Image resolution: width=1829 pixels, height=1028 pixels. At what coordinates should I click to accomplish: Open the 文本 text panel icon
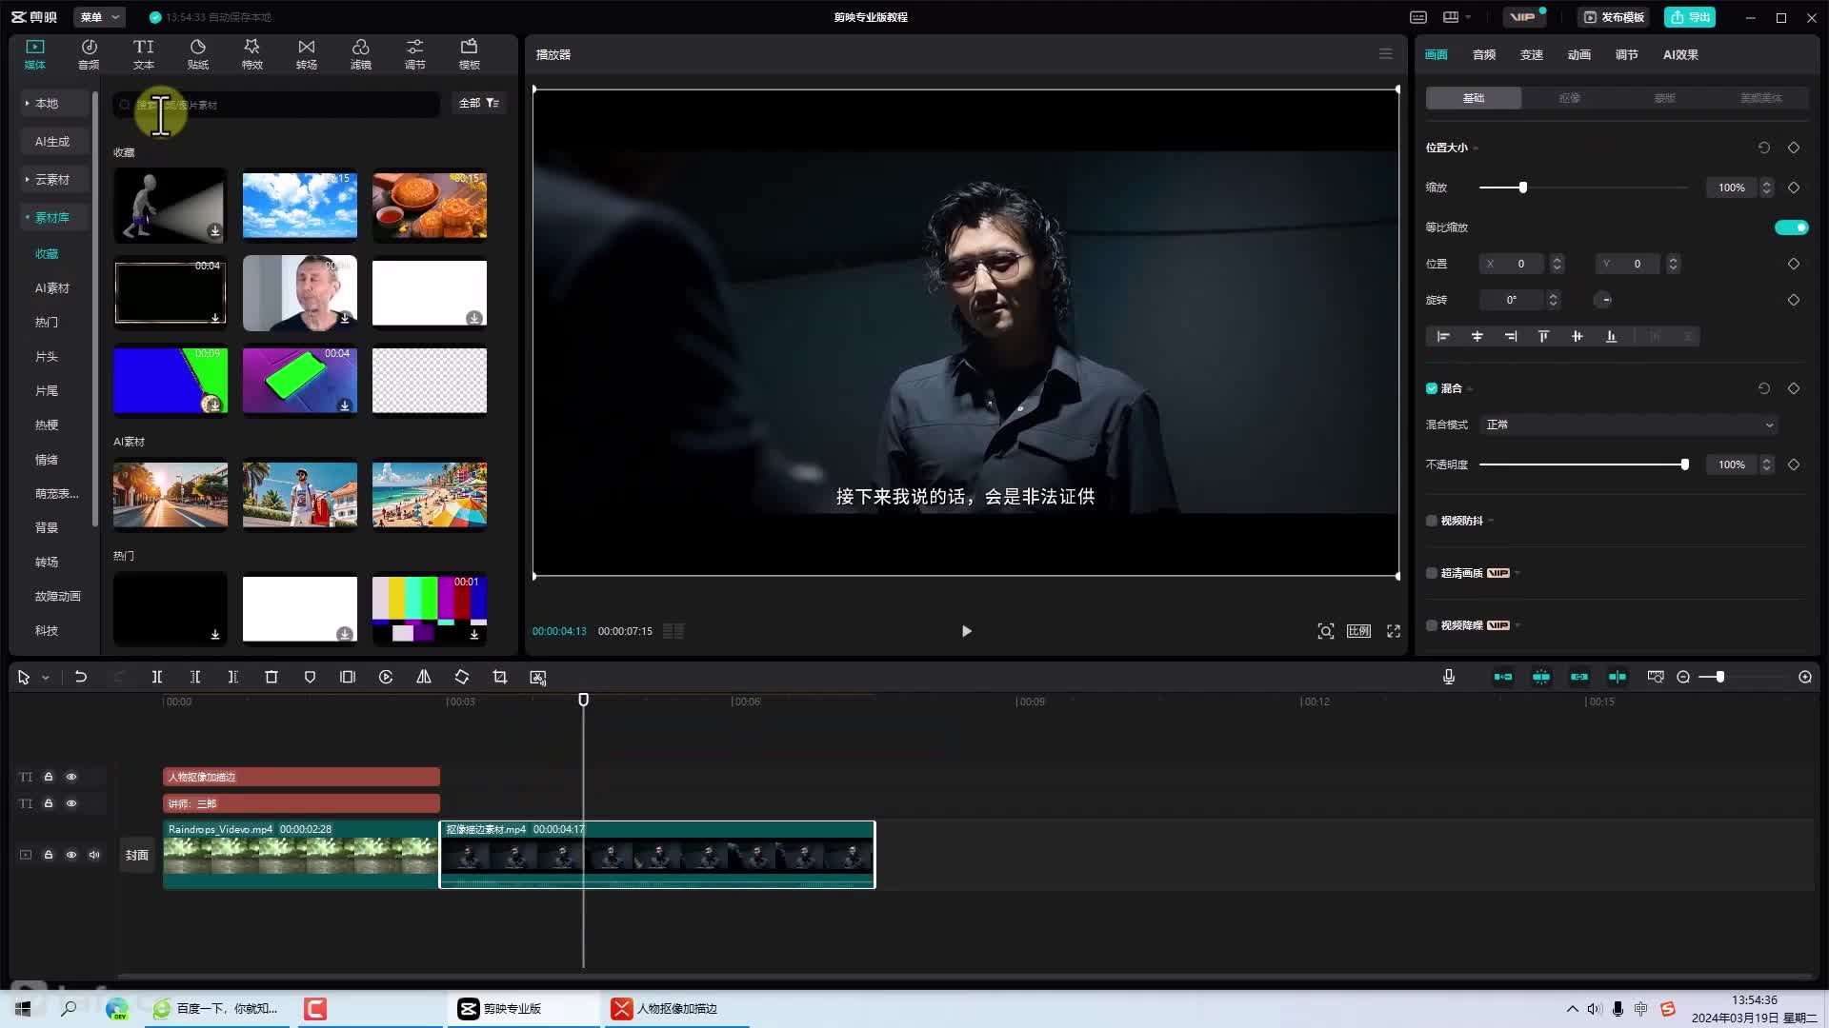pyautogui.click(x=143, y=54)
